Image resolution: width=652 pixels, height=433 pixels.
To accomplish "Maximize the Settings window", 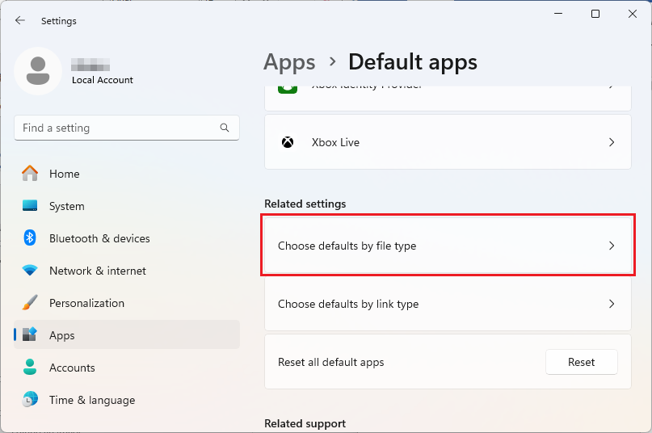I will pyautogui.click(x=595, y=14).
